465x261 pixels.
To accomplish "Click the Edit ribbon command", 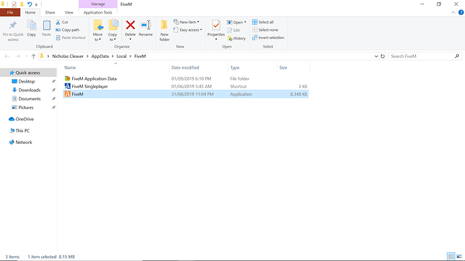I will click(234, 30).
